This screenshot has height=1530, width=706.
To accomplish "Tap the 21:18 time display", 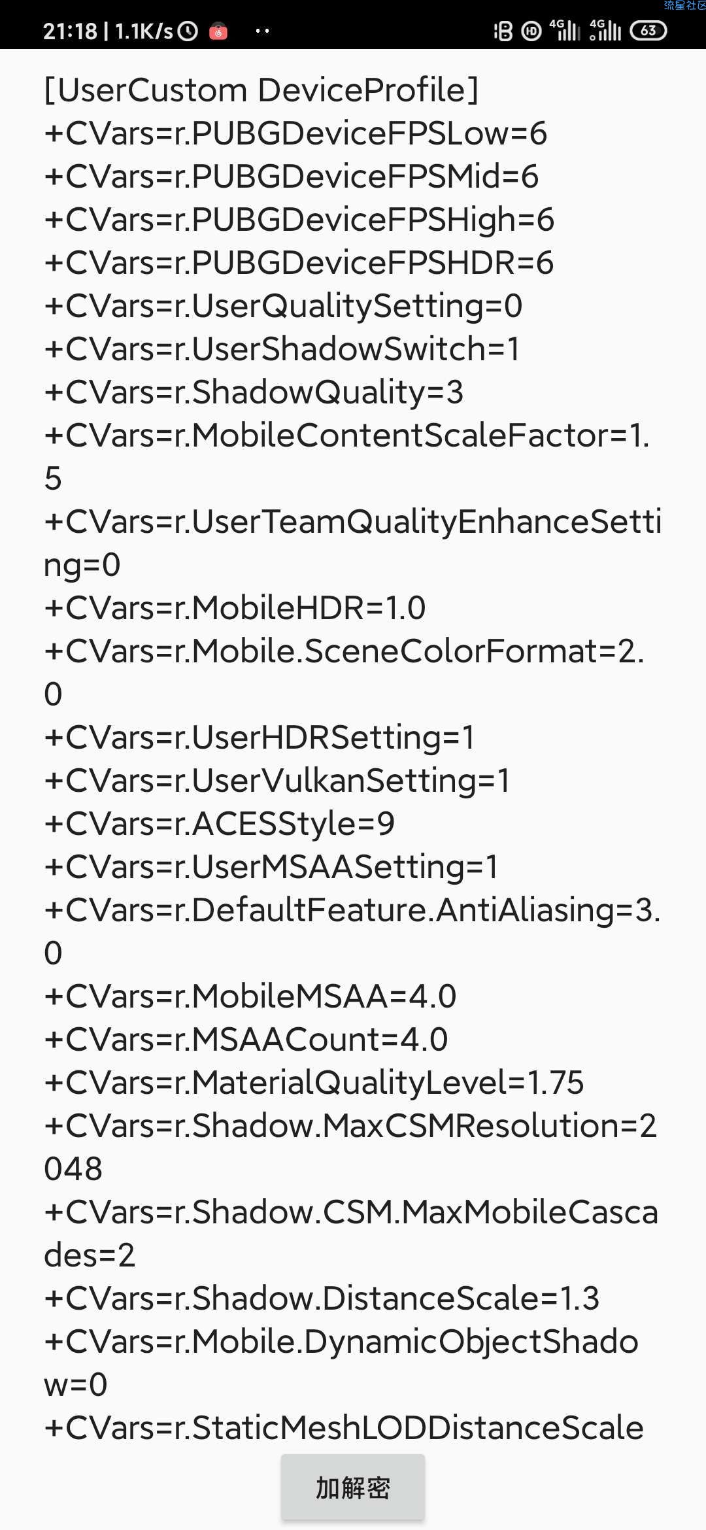I will click(x=70, y=31).
